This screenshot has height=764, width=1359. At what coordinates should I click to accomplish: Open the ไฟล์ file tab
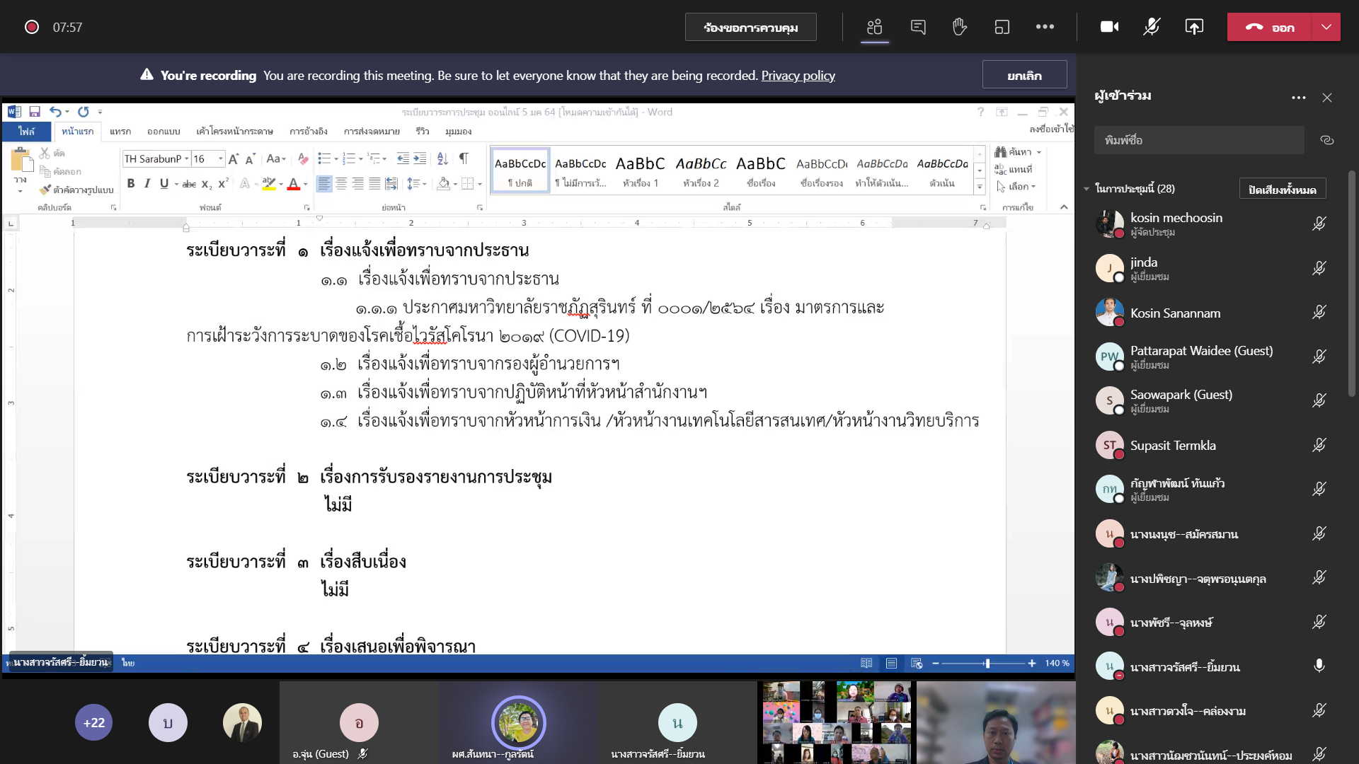coord(26,132)
